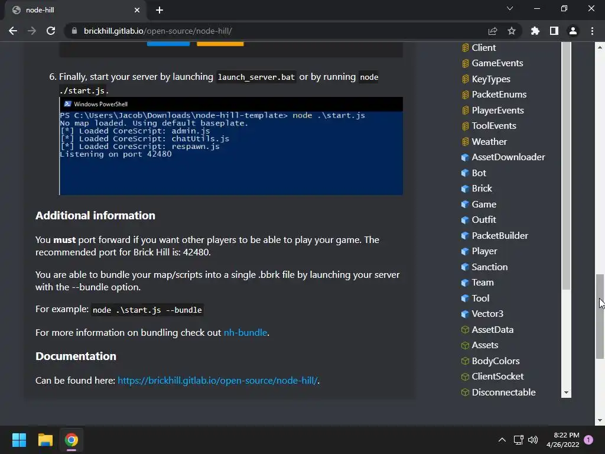This screenshot has width=605, height=454.
Task: Show hidden tray icons chevron
Action: (x=502, y=440)
